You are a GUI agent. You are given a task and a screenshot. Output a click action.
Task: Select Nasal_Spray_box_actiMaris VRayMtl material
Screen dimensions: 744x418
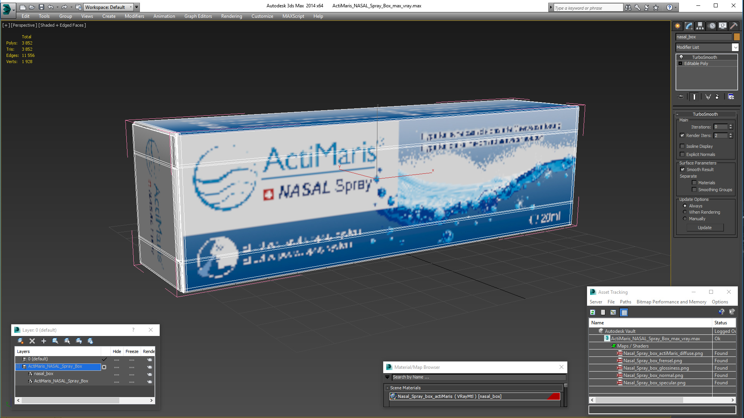click(x=475, y=396)
